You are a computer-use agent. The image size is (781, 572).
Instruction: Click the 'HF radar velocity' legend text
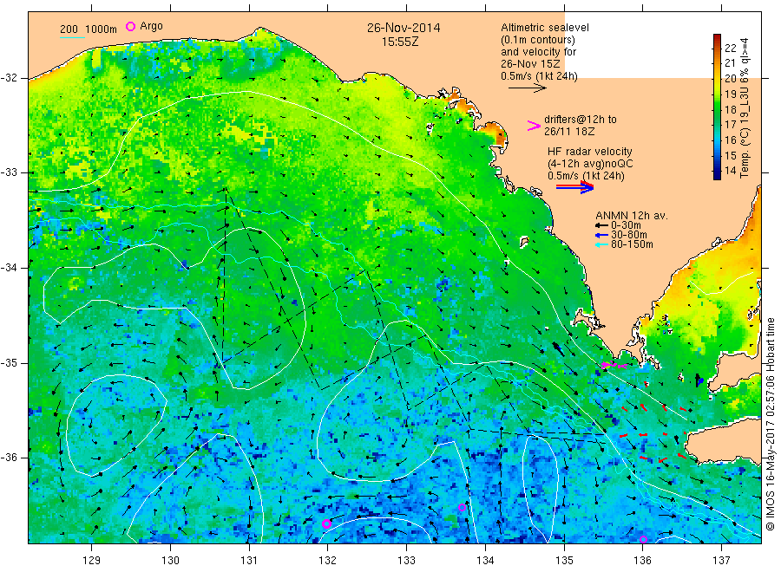pyautogui.click(x=590, y=152)
